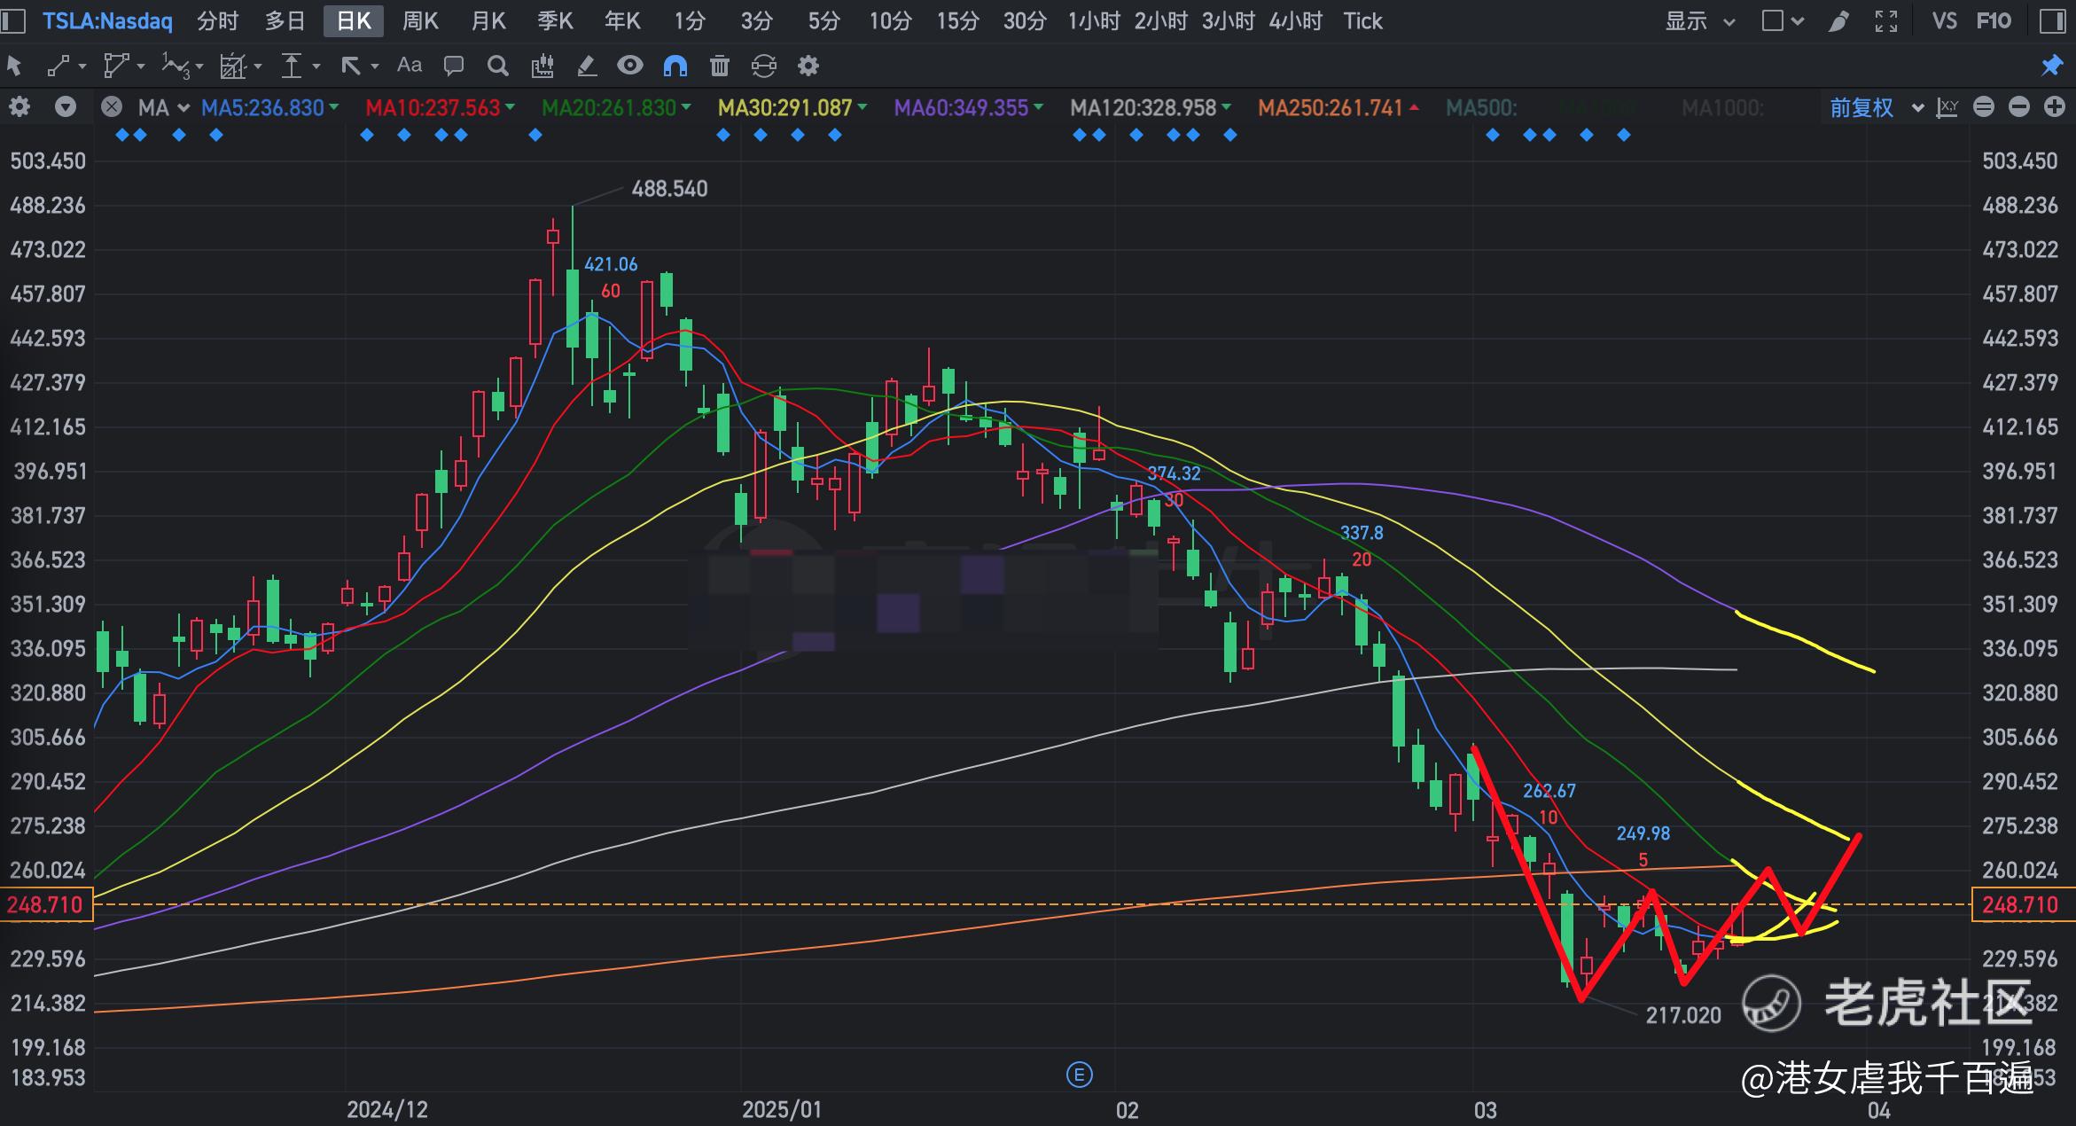Screen dimensions: 2076x1126
Task: Select the Aa text annotation tool
Action: pyautogui.click(x=409, y=65)
